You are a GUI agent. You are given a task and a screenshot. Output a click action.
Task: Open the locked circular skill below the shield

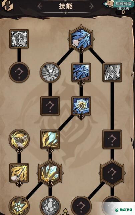[x=19, y=72]
